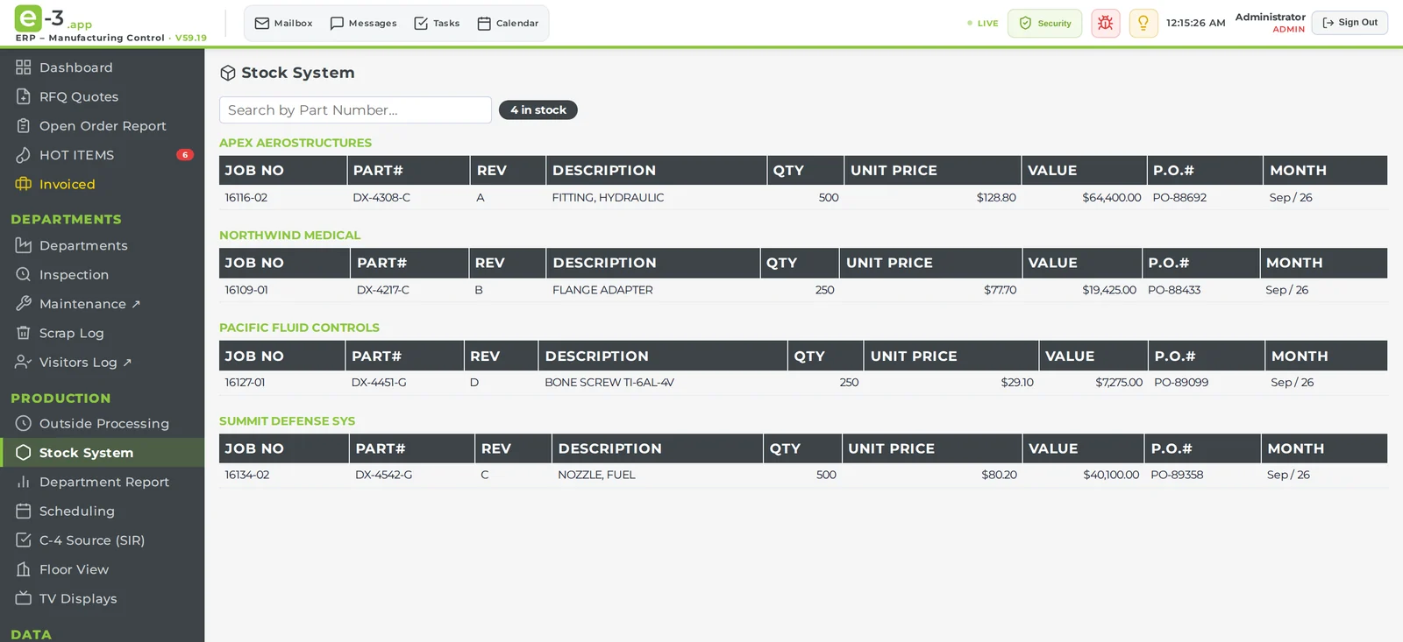Click the Mailbox envelope icon

coord(261,23)
